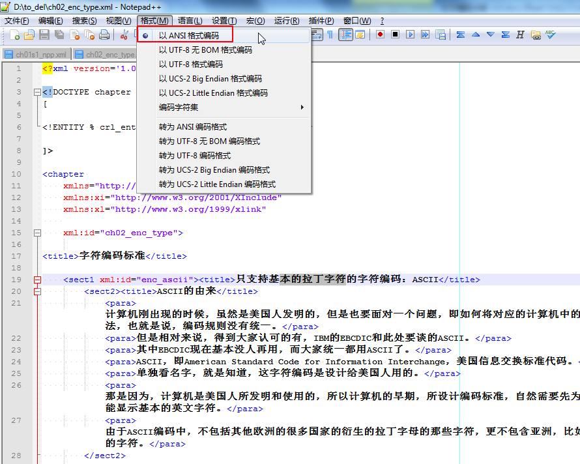Collapse the DOCTYPE fold at line 3
Image resolution: width=580 pixels, height=464 pixels.
coord(37,93)
